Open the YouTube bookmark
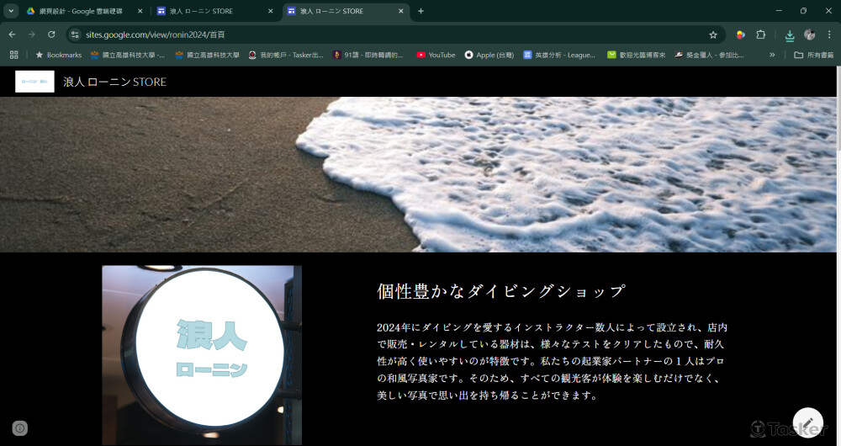 tap(436, 55)
